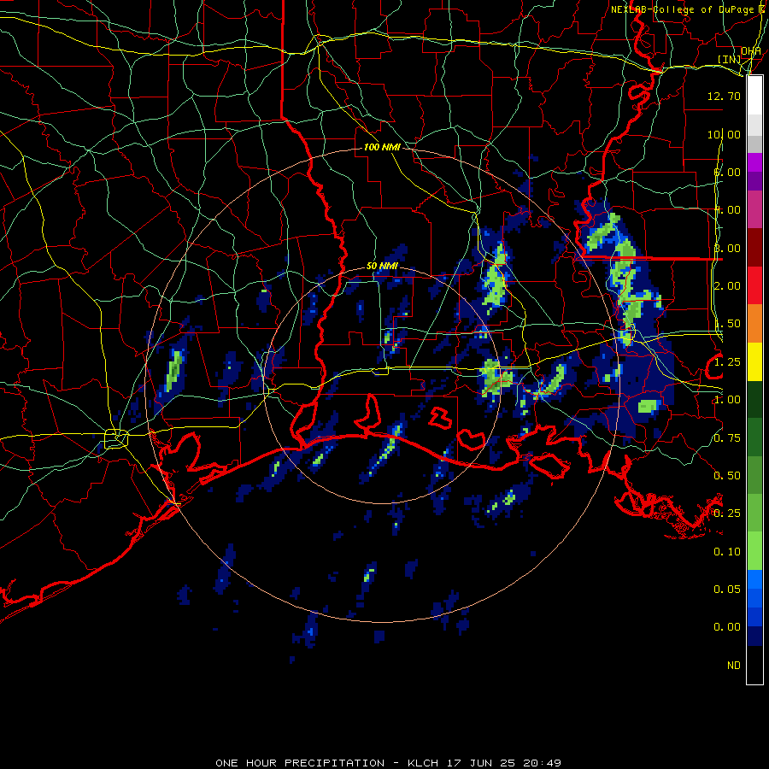Click the OHA product label
Viewport: 769px width, 769px height.
751,51
